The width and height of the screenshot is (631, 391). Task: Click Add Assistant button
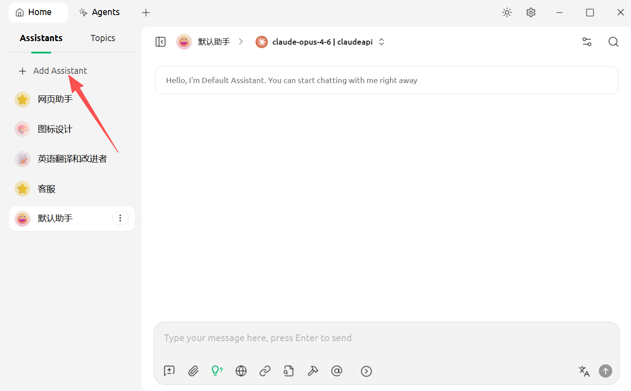click(53, 71)
